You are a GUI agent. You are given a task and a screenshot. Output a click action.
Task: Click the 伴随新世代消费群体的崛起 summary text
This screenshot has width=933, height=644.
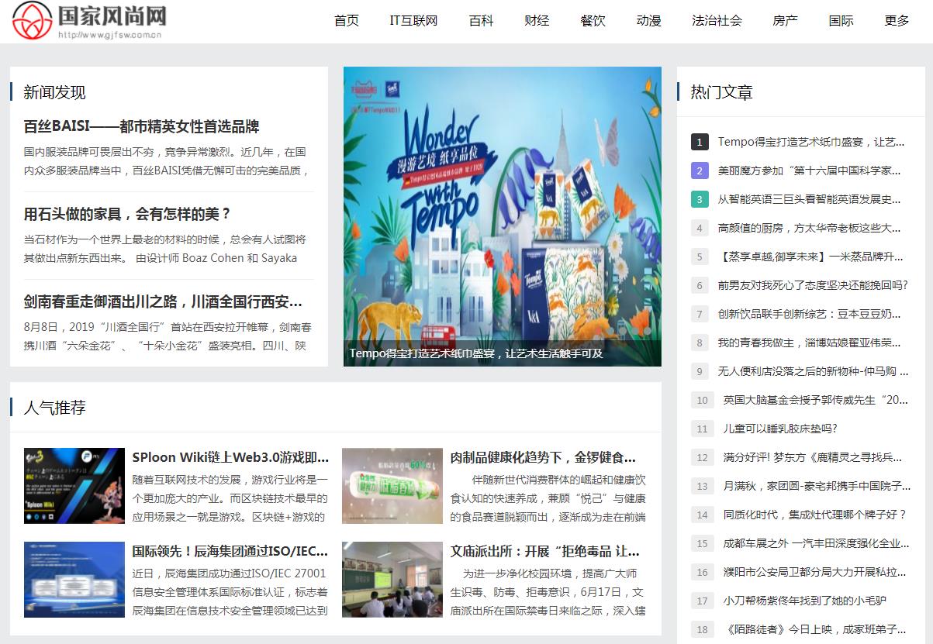(548, 498)
